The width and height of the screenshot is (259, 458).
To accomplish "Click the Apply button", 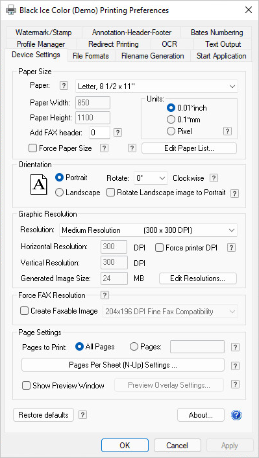I will [x=230, y=446].
